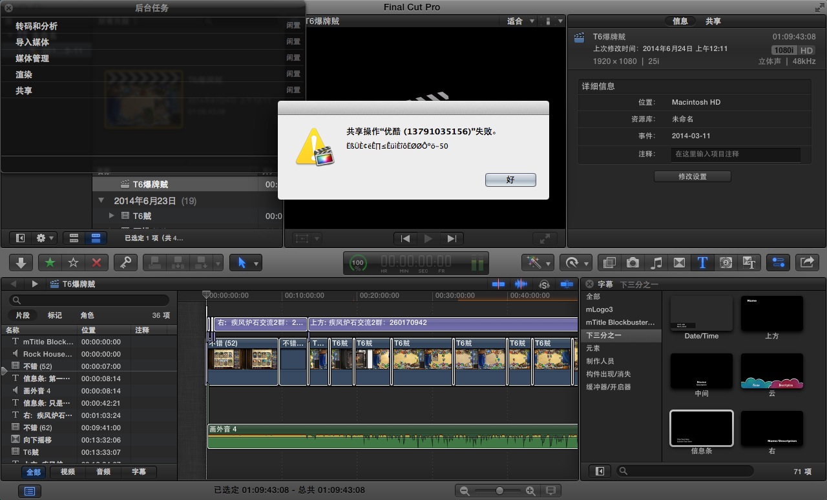Open the effects browser icon
Screen dimensions: 827x500
(x=609, y=262)
